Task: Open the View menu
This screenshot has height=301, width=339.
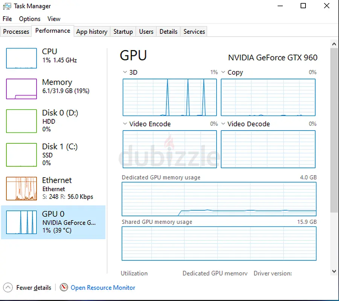Action: [x=54, y=19]
